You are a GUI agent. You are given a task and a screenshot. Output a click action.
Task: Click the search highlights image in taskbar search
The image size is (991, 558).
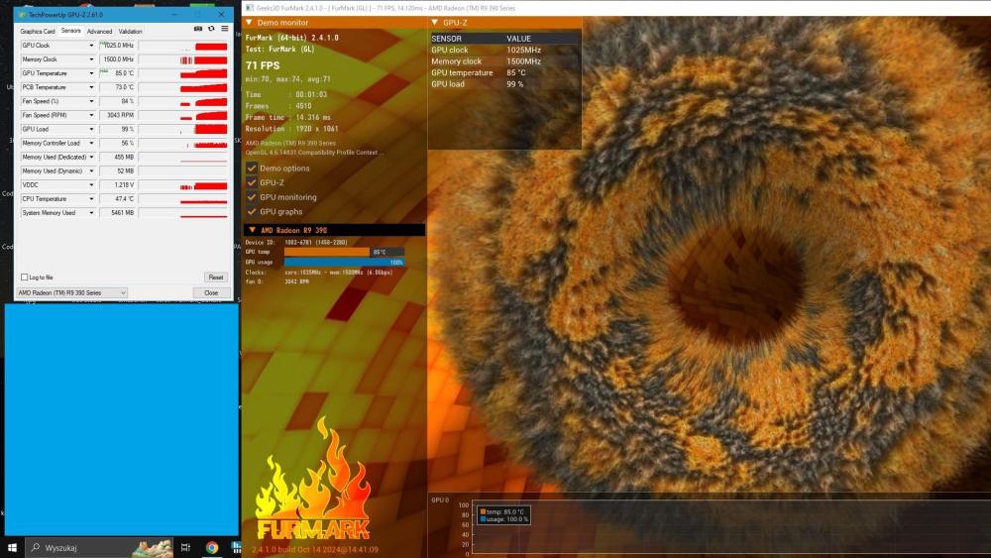point(152,547)
